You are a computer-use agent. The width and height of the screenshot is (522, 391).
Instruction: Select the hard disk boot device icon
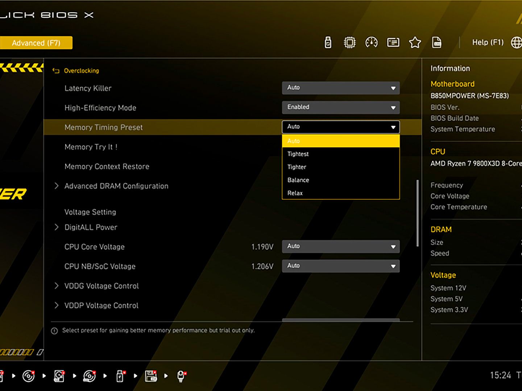tap(59, 376)
